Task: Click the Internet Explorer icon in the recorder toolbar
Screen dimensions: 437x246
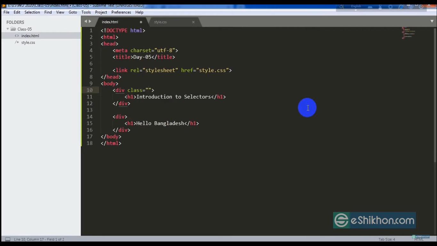Action: point(401,6)
